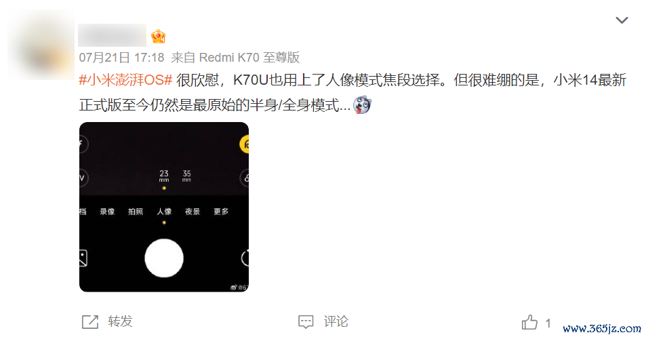Switch to the 夜景 night mode tab
The height and width of the screenshot is (339, 646).
point(193,212)
